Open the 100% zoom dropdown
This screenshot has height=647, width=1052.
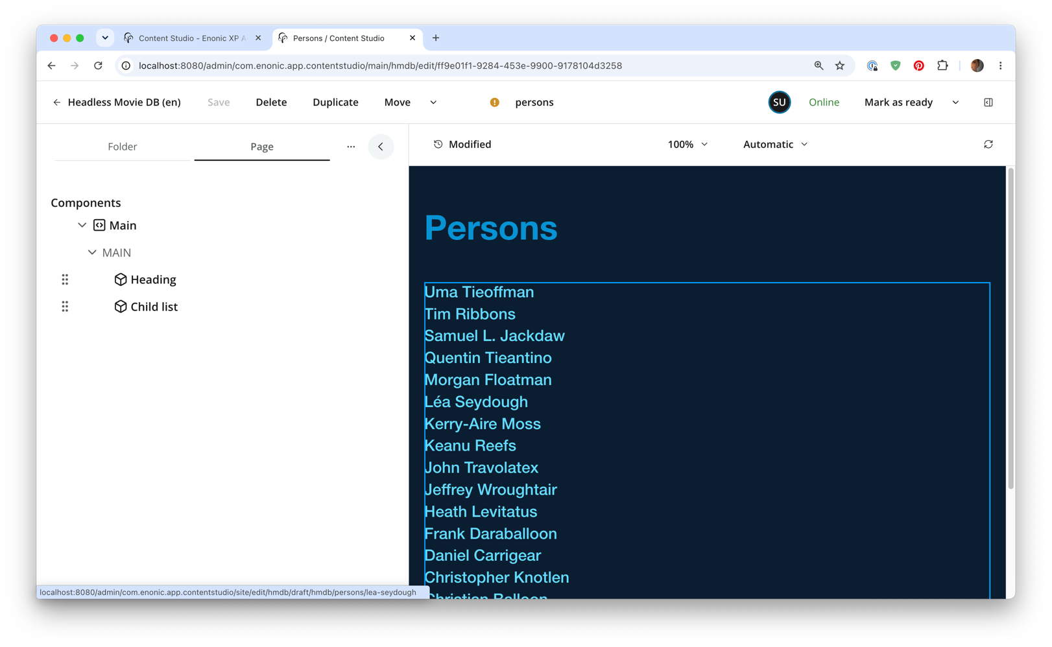[687, 145]
